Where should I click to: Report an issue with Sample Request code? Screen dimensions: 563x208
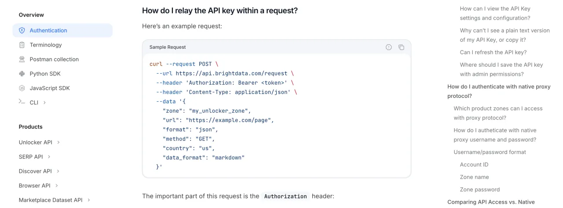(389, 47)
